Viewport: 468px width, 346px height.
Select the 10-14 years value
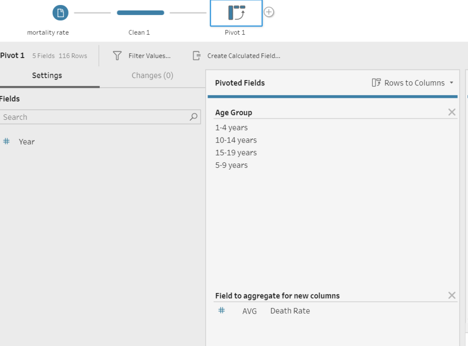point(236,140)
